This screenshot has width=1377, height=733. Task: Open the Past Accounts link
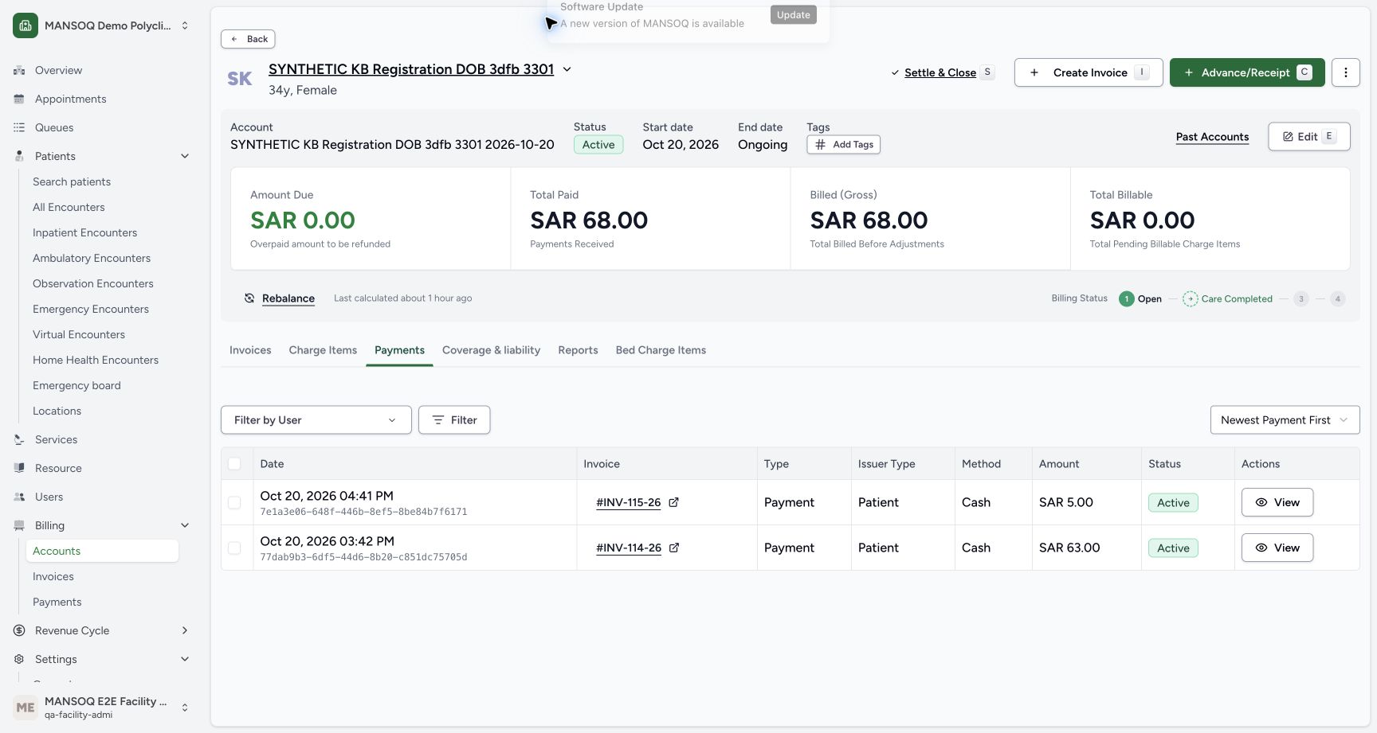pyautogui.click(x=1212, y=137)
